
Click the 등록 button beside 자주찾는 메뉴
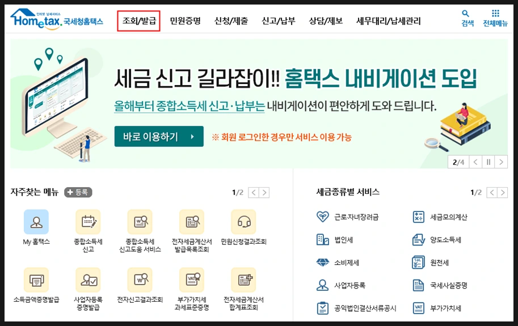pos(78,192)
